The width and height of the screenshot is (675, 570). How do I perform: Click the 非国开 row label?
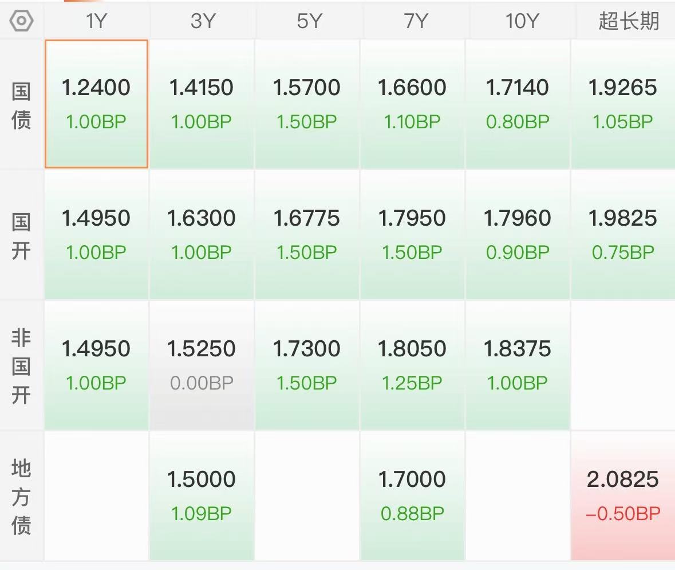coord(21,366)
